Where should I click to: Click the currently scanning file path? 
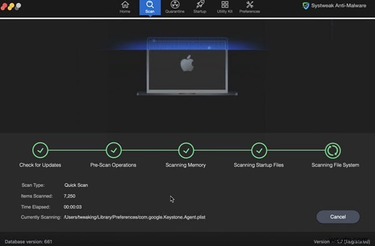click(x=135, y=217)
